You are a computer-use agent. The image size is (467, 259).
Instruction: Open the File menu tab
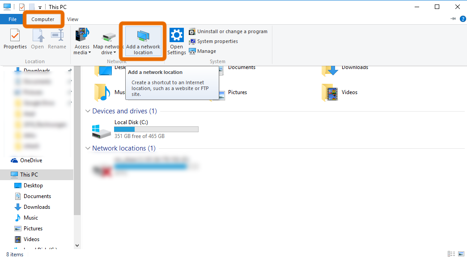point(12,19)
